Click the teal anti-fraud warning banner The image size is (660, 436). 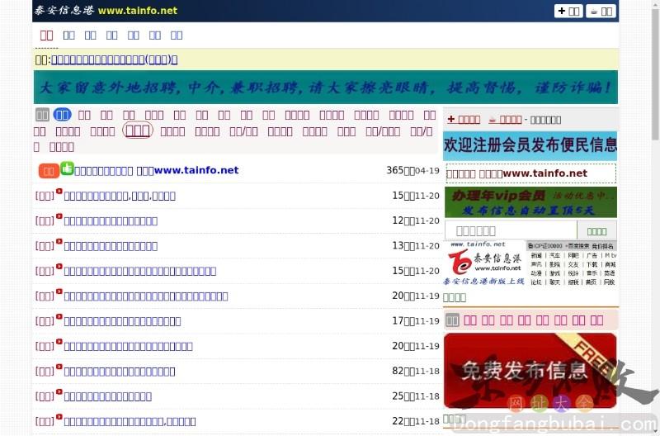[325, 88]
